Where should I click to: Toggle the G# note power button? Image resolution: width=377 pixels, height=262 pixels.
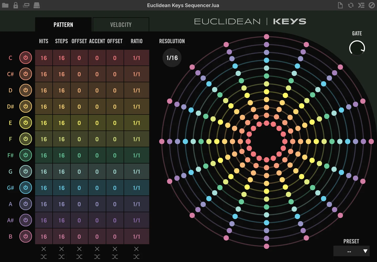(x=26, y=188)
